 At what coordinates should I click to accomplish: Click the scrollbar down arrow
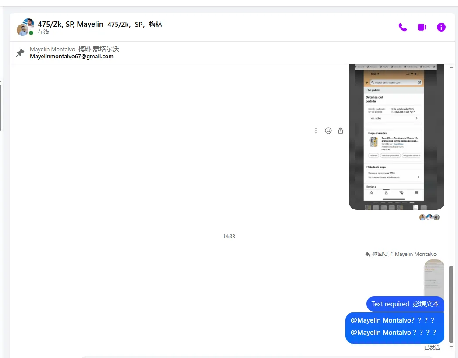[451, 347]
